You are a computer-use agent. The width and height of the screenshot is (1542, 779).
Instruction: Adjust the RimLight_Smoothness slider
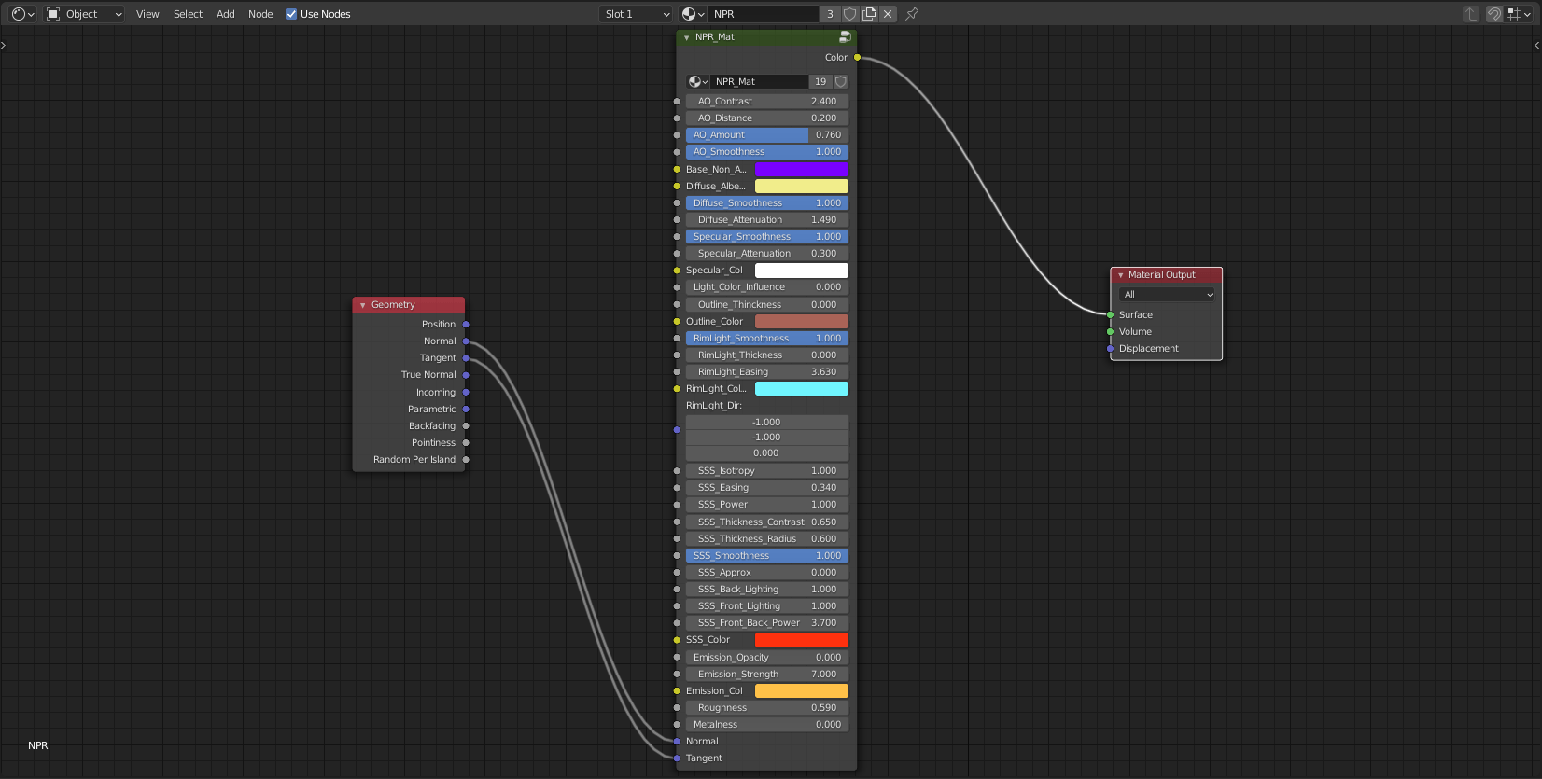(x=767, y=339)
